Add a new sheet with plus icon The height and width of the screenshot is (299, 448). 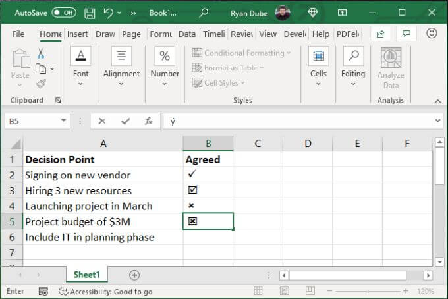tap(134, 275)
